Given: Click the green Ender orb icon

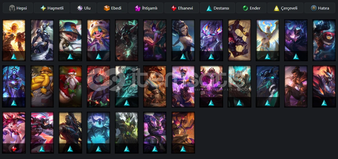Looking at the screenshot, I should (245, 8).
